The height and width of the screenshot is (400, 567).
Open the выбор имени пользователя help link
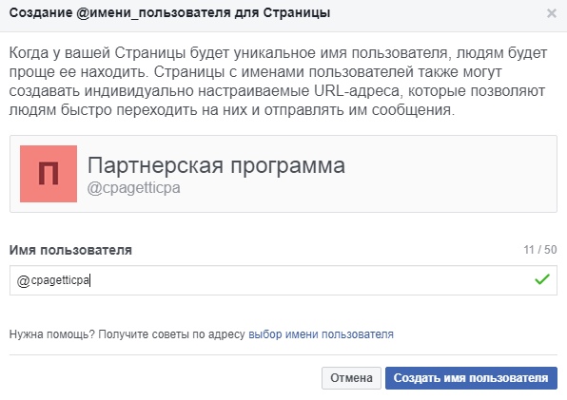(321, 334)
